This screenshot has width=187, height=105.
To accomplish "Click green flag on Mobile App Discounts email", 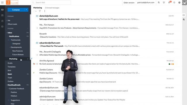I will [x=34, y=73].
